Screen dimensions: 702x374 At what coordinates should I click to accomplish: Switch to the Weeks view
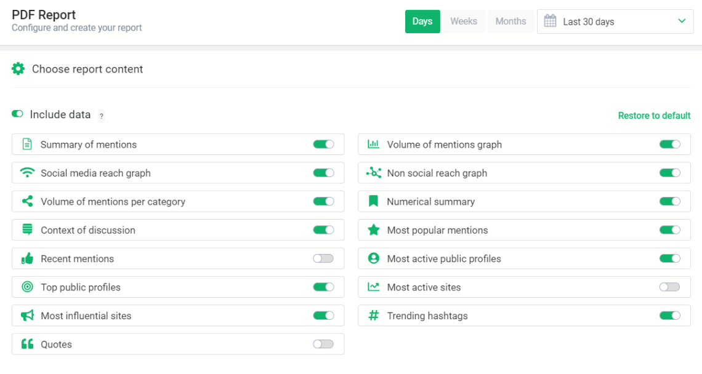[464, 22]
